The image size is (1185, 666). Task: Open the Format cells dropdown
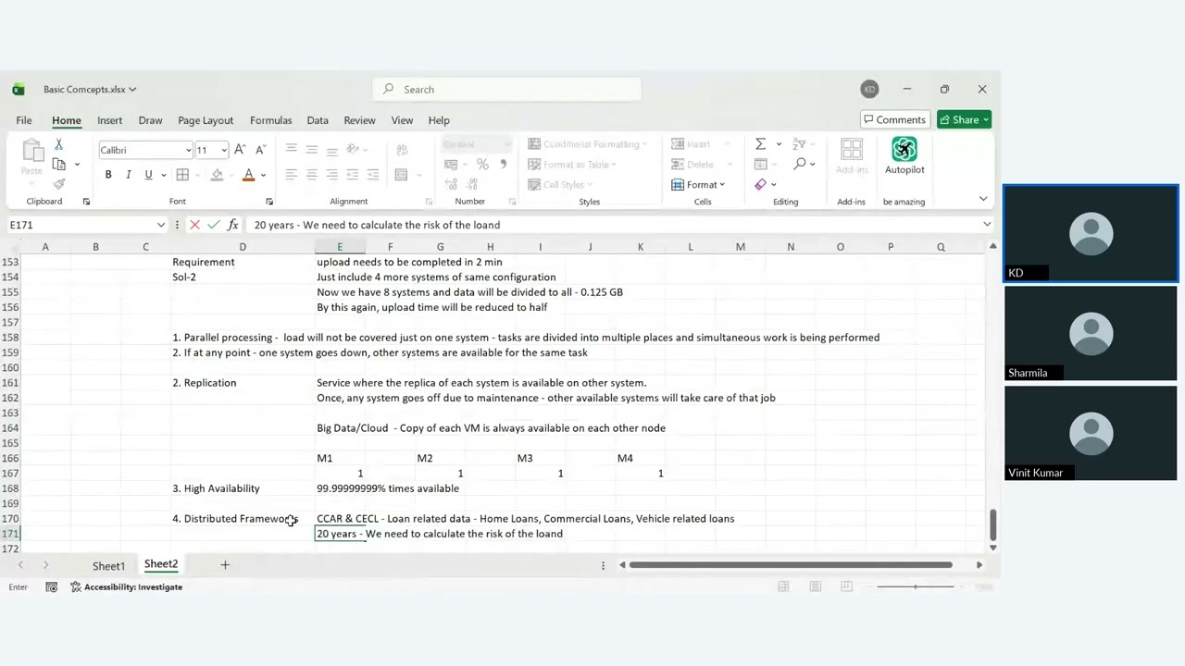click(x=698, y=185)
